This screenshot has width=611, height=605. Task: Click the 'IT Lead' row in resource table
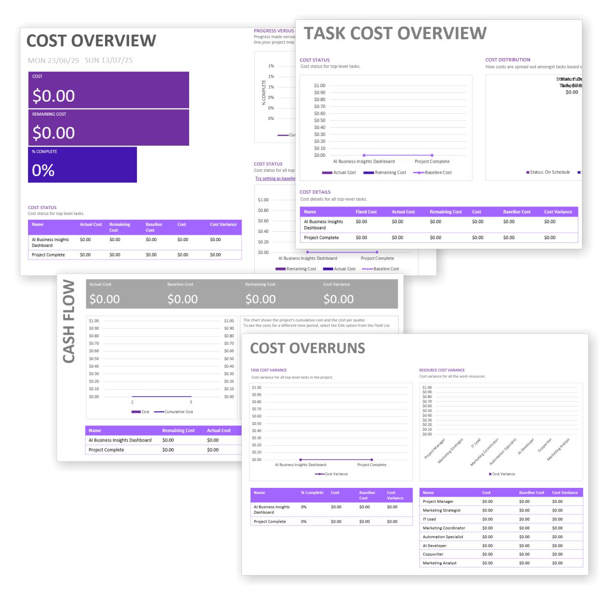tap(501, 519)
